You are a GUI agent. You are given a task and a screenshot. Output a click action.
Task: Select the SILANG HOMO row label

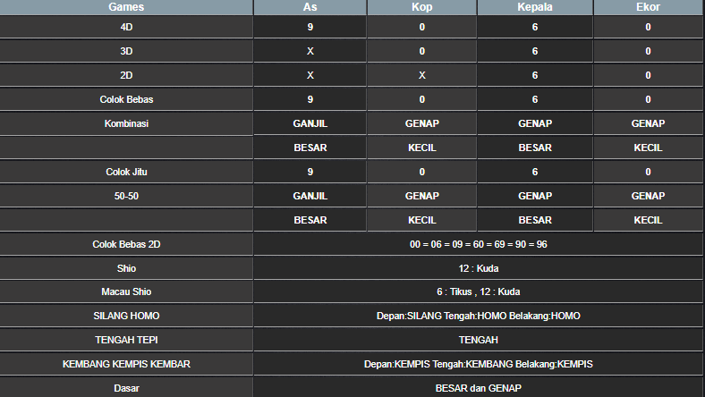point(126,316)
